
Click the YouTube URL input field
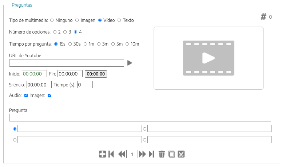click(x=67, y=63)
